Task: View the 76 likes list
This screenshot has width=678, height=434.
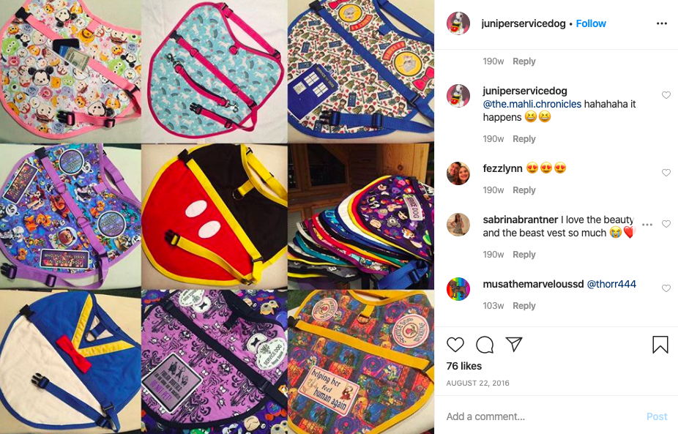Action: coord(464,366)
